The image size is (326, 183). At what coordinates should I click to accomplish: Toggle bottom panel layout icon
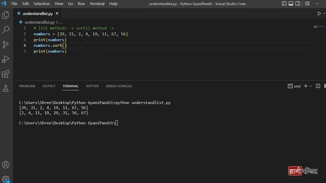pos(291,4)
